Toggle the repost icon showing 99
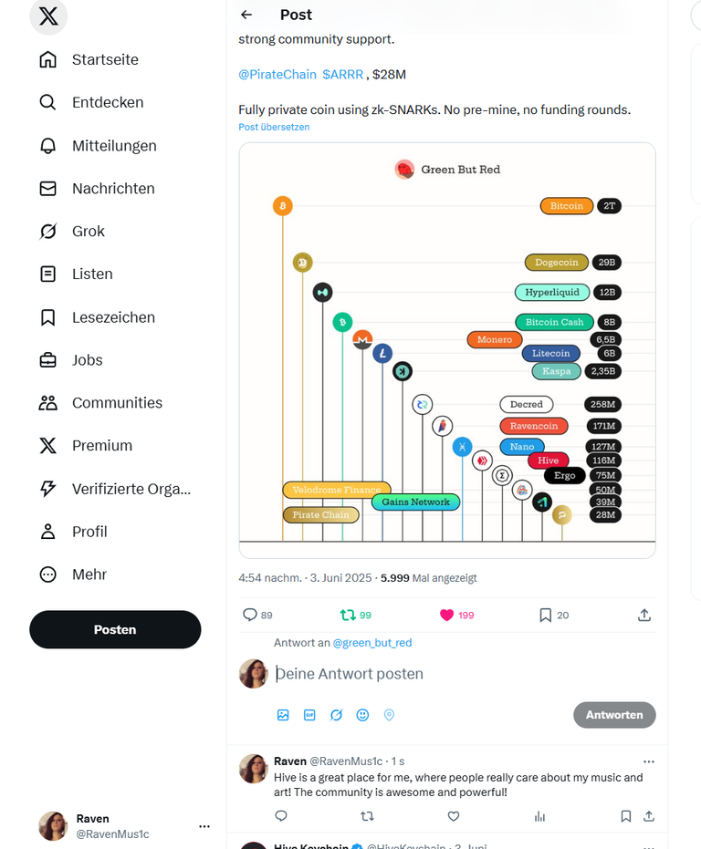The width and height of the screenshot is (701, 849). (348, 615)
